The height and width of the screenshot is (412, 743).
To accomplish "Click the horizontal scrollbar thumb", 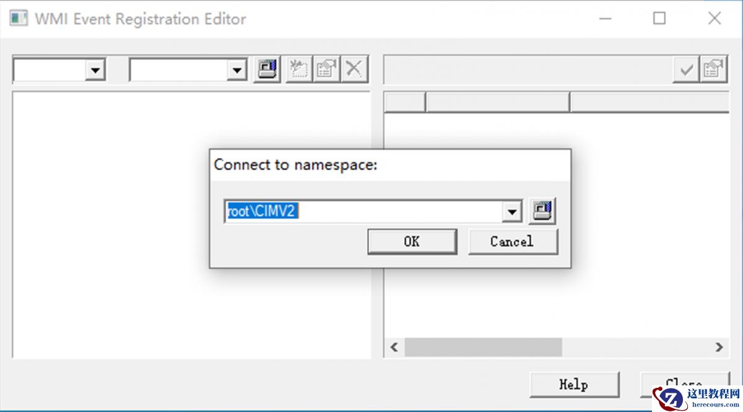I will [483, 348].
